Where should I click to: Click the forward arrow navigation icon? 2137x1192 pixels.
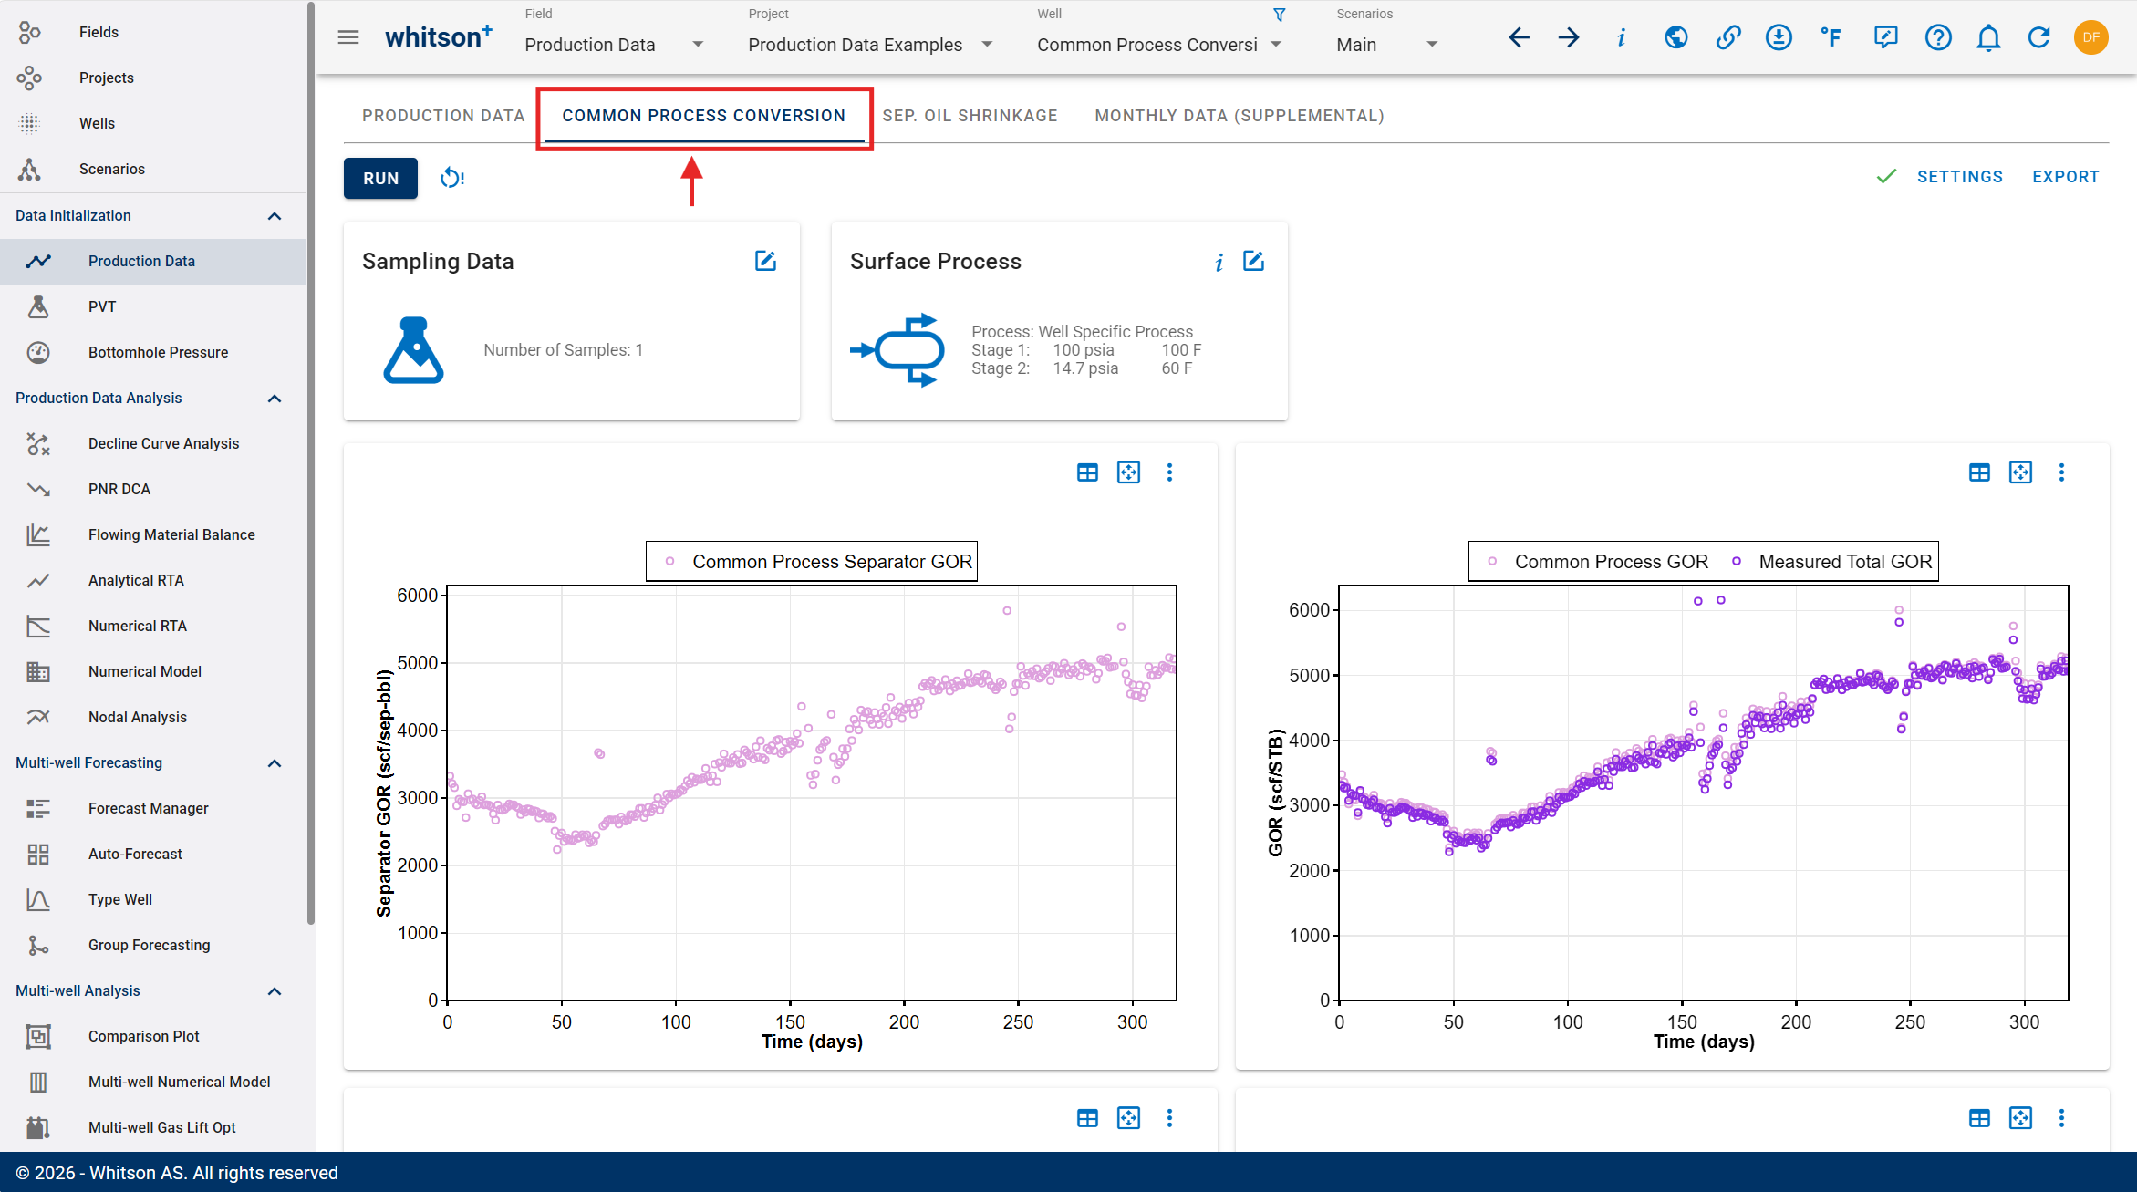click(1569, 37)
